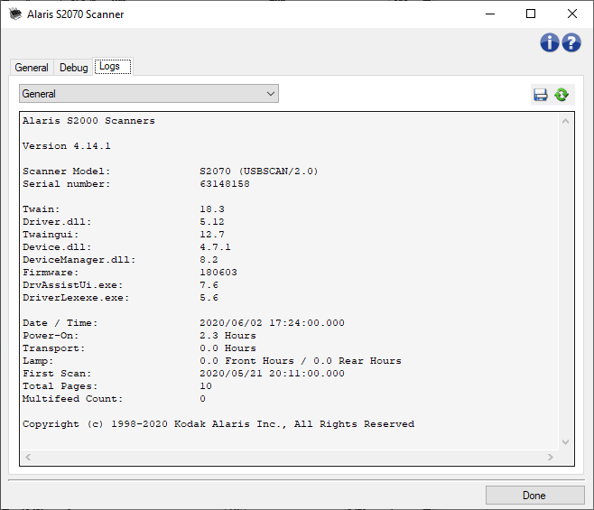Click the 'Date / Time:' label
This screenshot has height=510, width=594.
pyautogui.click(x=60, y=323)
